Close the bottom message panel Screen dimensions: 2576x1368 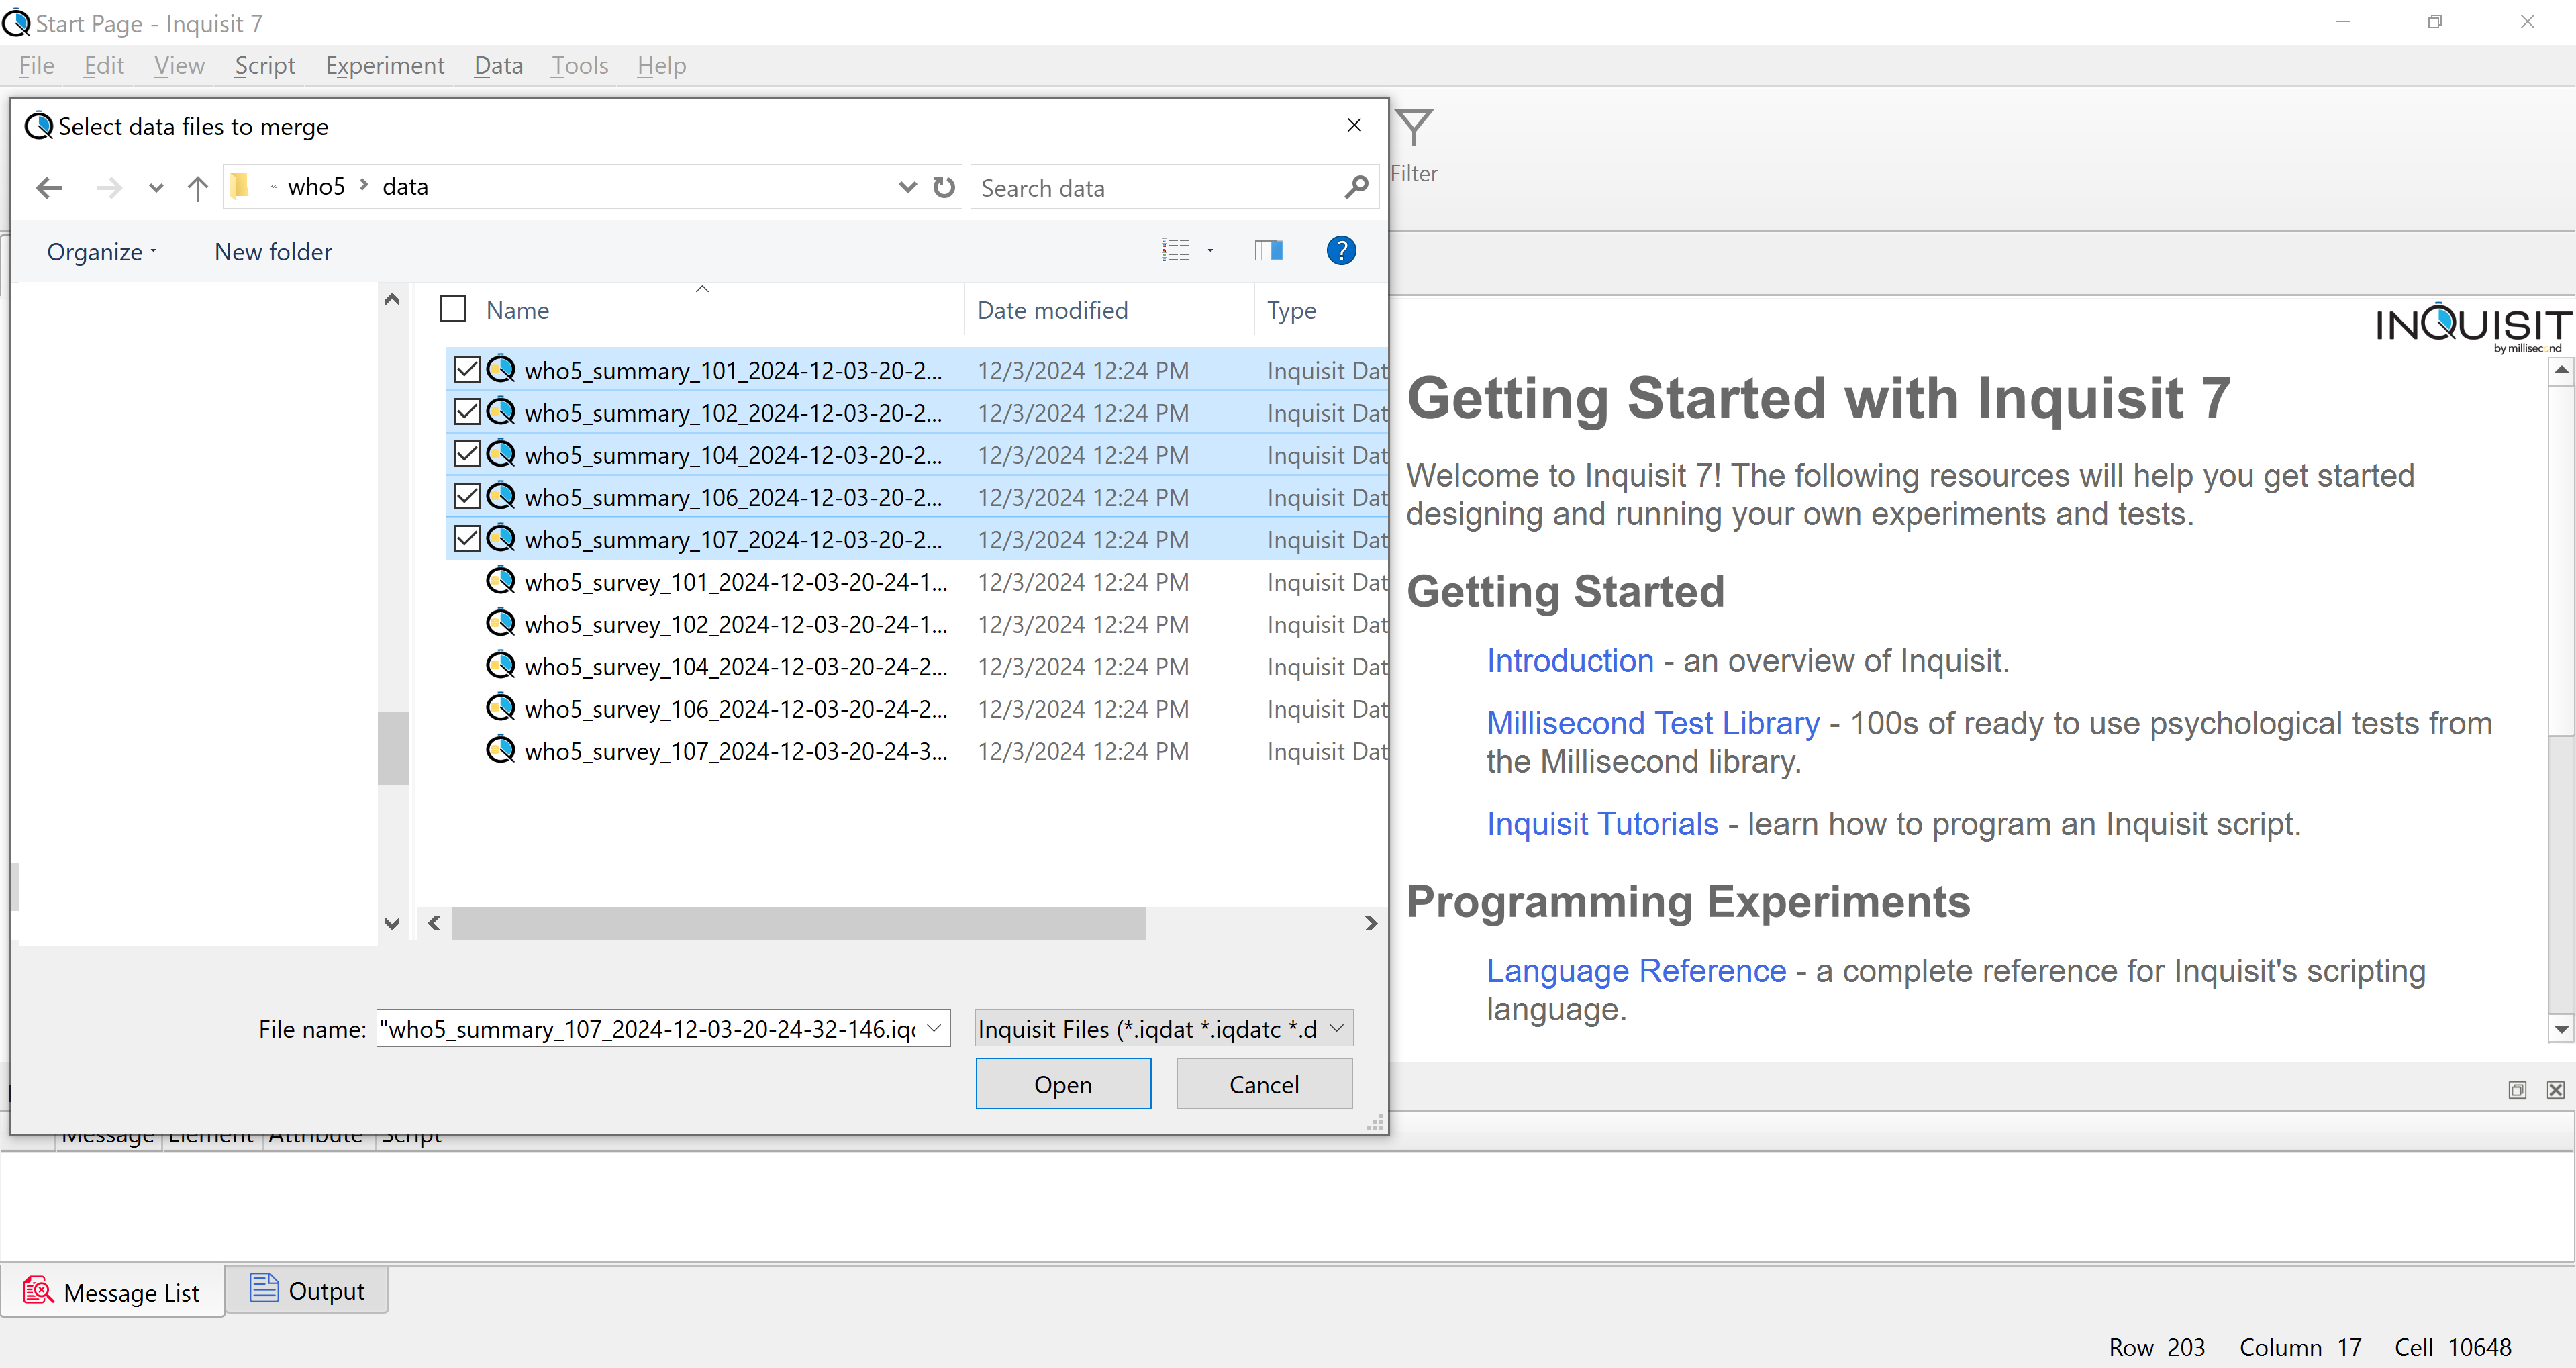pyautogui.click(x=2555, y=1090)
